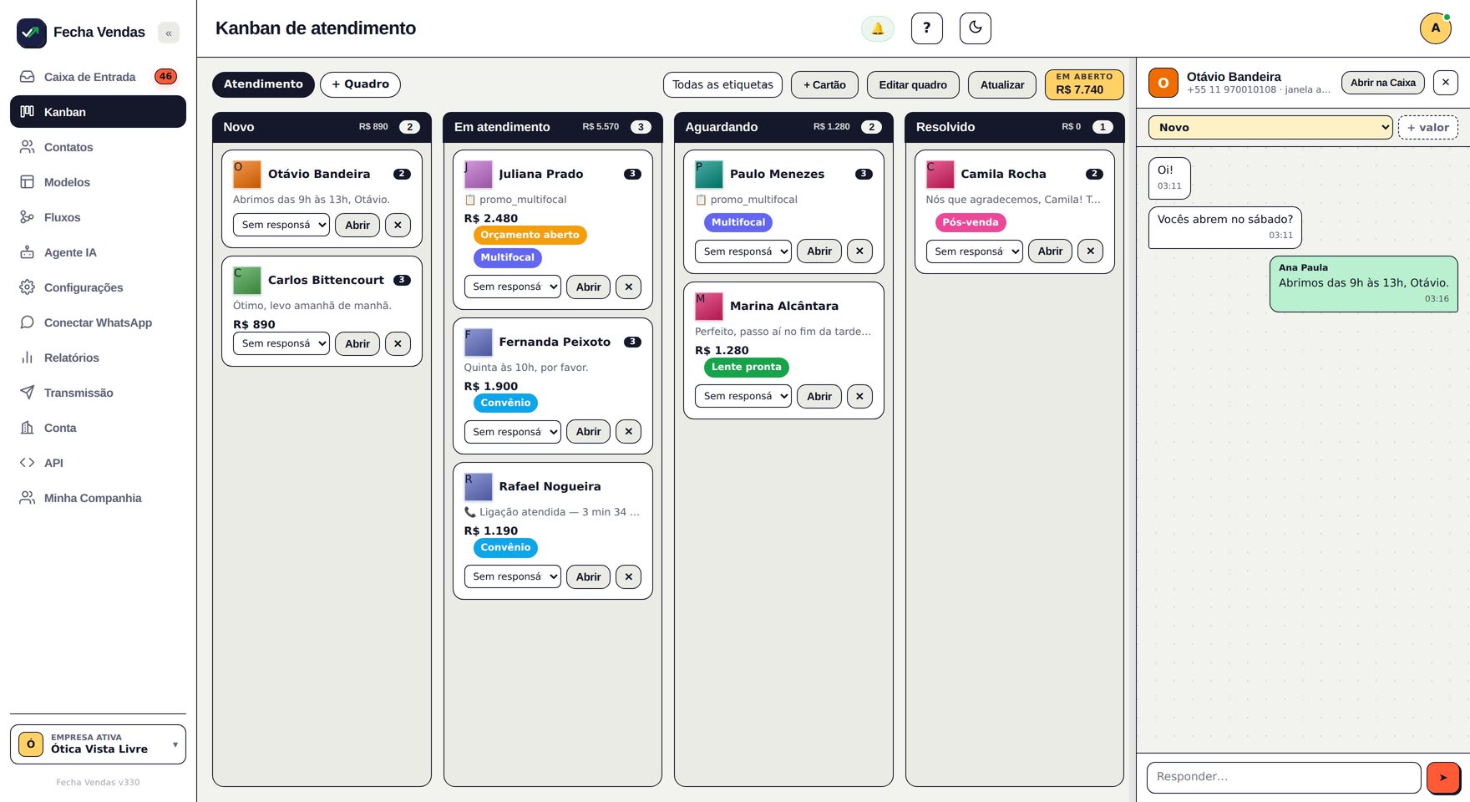The height and width of the screenshot is (802, 1470).
Task: Click the Conectar WhatsApp chat icon
Action: pos(28,322)
